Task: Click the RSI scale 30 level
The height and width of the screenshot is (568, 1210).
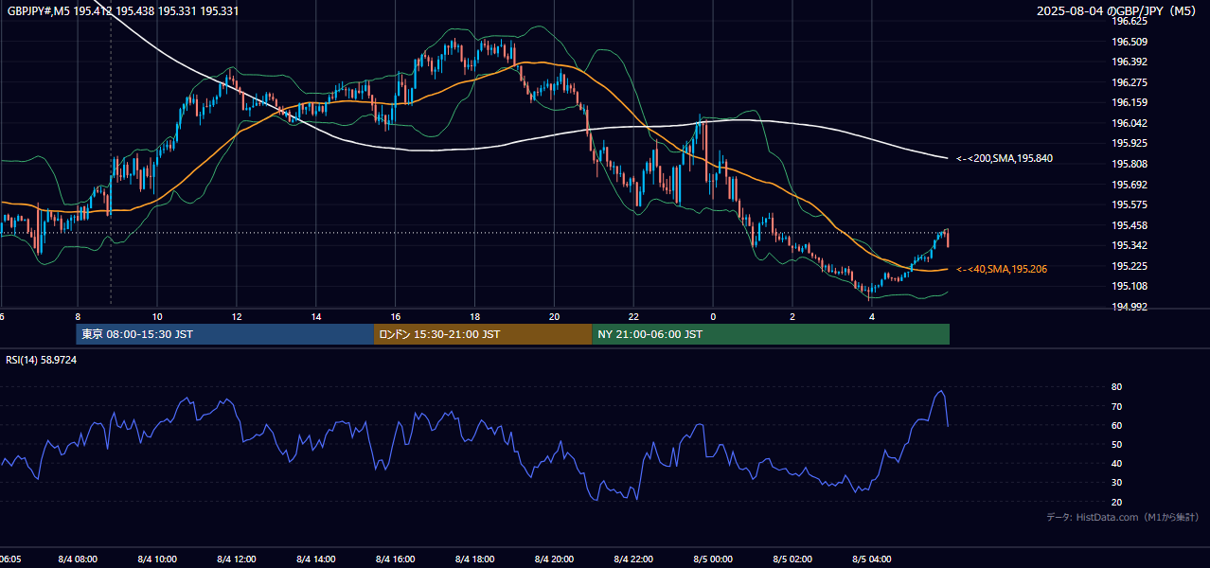Action: click(x=1116, y=483)
